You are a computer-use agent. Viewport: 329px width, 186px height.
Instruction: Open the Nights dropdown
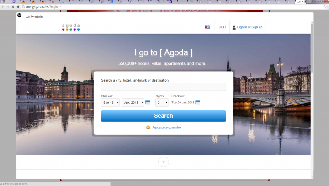click(162, 103)
